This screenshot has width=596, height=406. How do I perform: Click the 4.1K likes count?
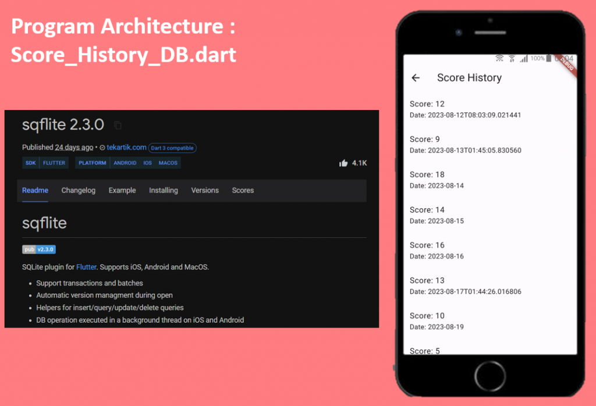[359, 163]
